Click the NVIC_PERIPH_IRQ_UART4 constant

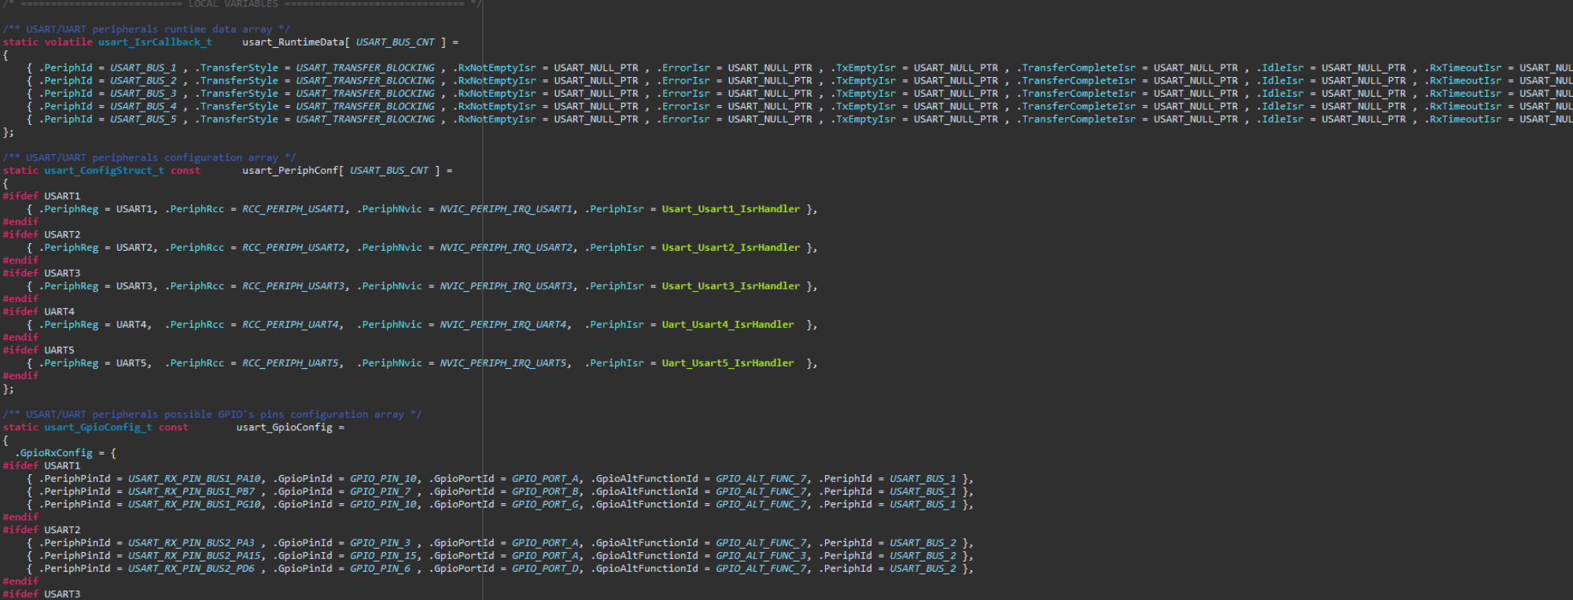point(503,325)
